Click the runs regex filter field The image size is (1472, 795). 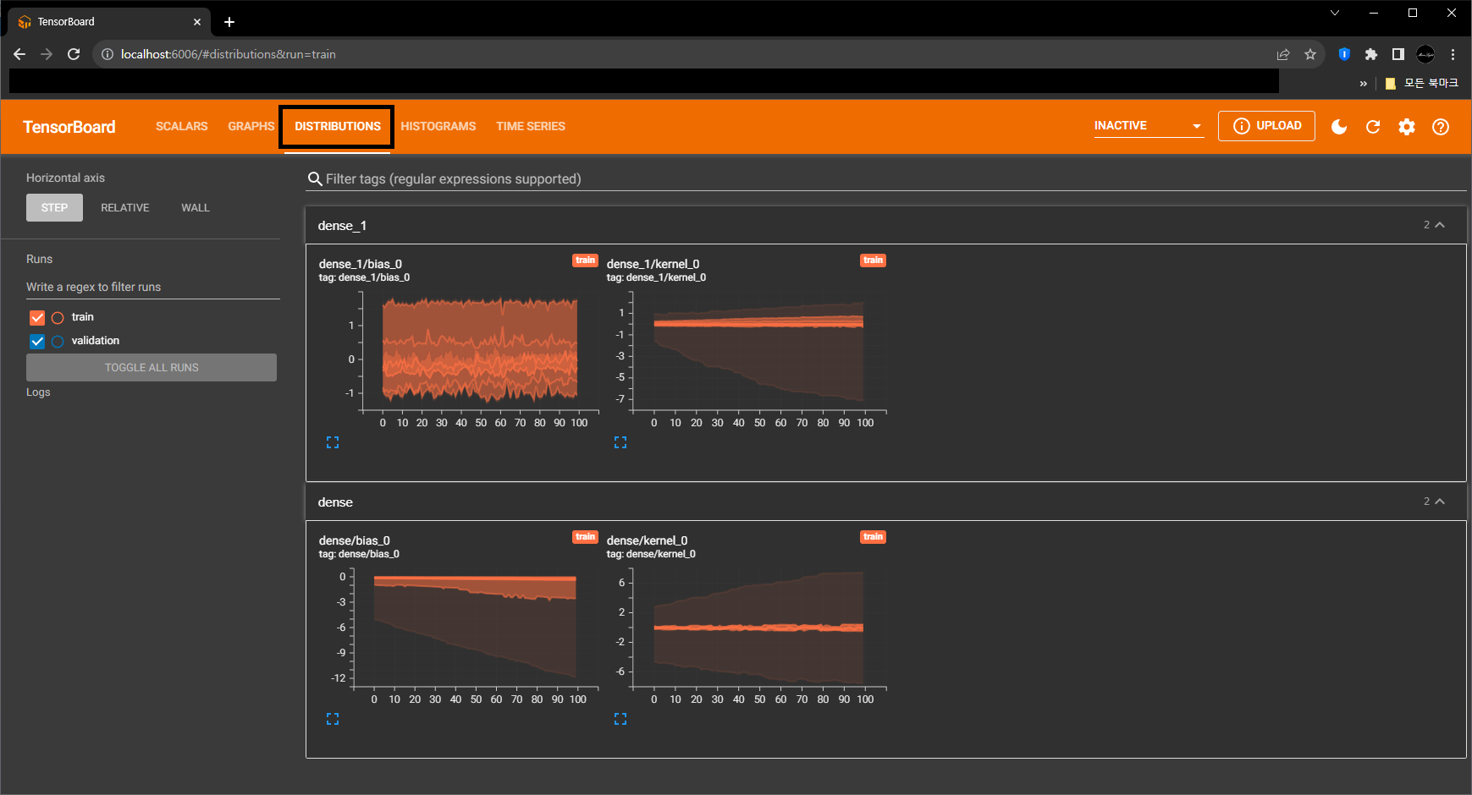tap(152, 287)
